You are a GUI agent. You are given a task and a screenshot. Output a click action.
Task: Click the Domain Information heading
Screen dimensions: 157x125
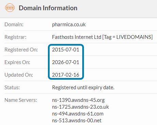(48, 8)
